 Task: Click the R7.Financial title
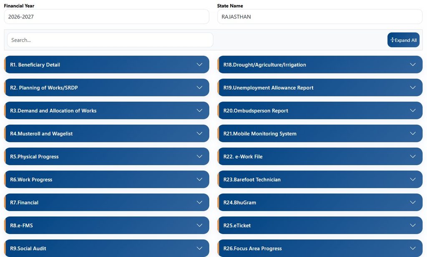click(24, 202)
